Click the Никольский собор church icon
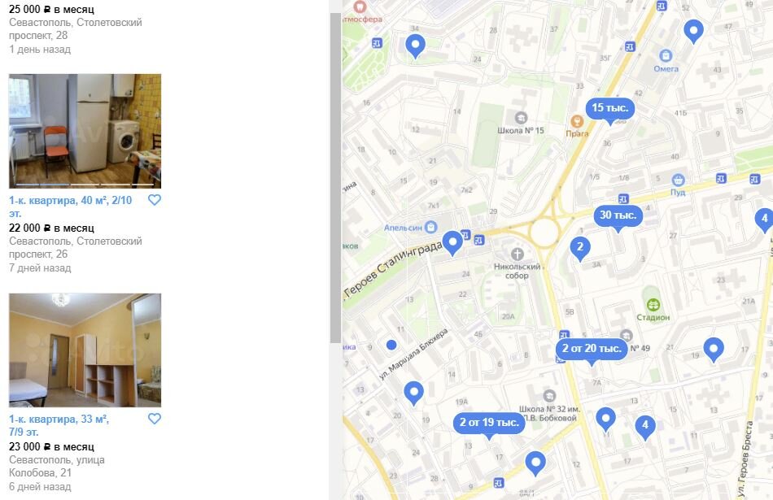Screen dimensions: 773x500 tap(517, 254)
